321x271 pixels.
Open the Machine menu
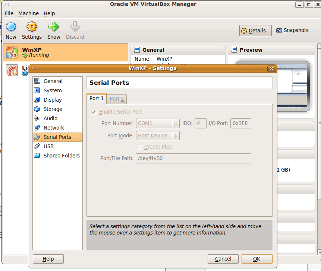pos(28,13)
